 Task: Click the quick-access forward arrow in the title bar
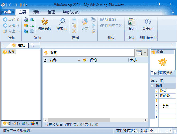(x=16, y=5)
